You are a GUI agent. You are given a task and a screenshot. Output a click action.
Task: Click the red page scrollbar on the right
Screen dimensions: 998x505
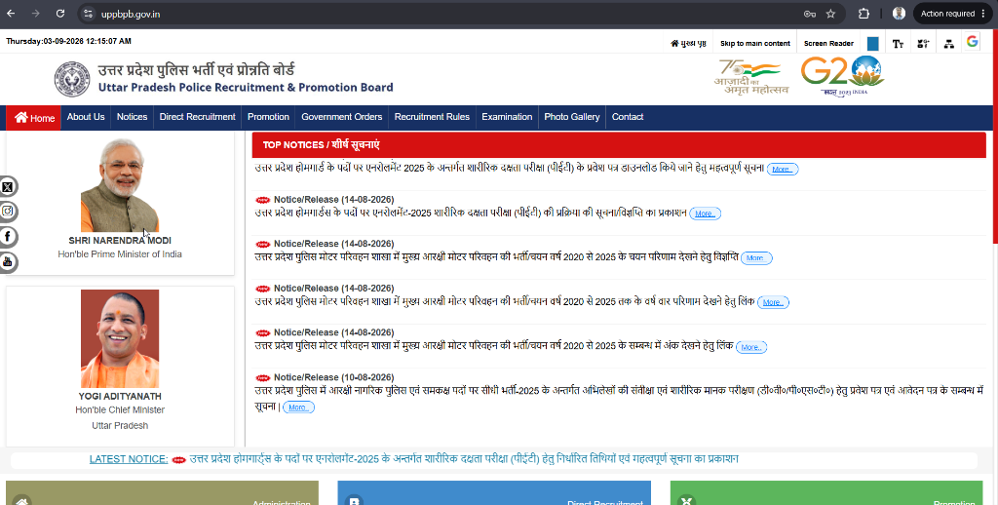[x=995, y=135]
